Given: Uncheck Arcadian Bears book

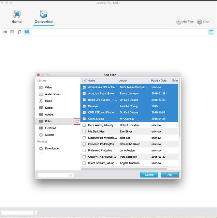Looking at the screenshot, I should click(84, 94).
